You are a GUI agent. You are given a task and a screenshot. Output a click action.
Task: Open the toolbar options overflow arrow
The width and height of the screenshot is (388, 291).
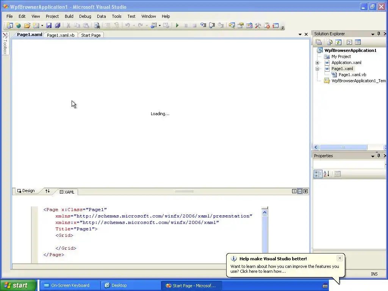283,27
